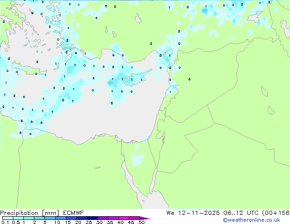
Task: Click the '[mm]' unit label
Action: click(50, 213)
